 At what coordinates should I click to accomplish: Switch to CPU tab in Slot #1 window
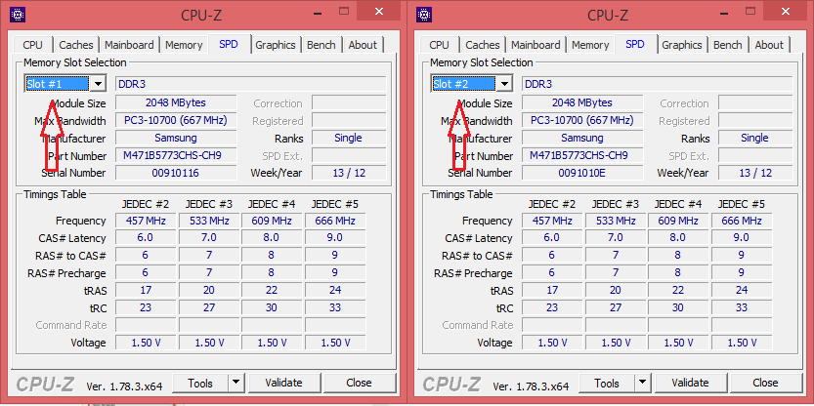[32, 45]
